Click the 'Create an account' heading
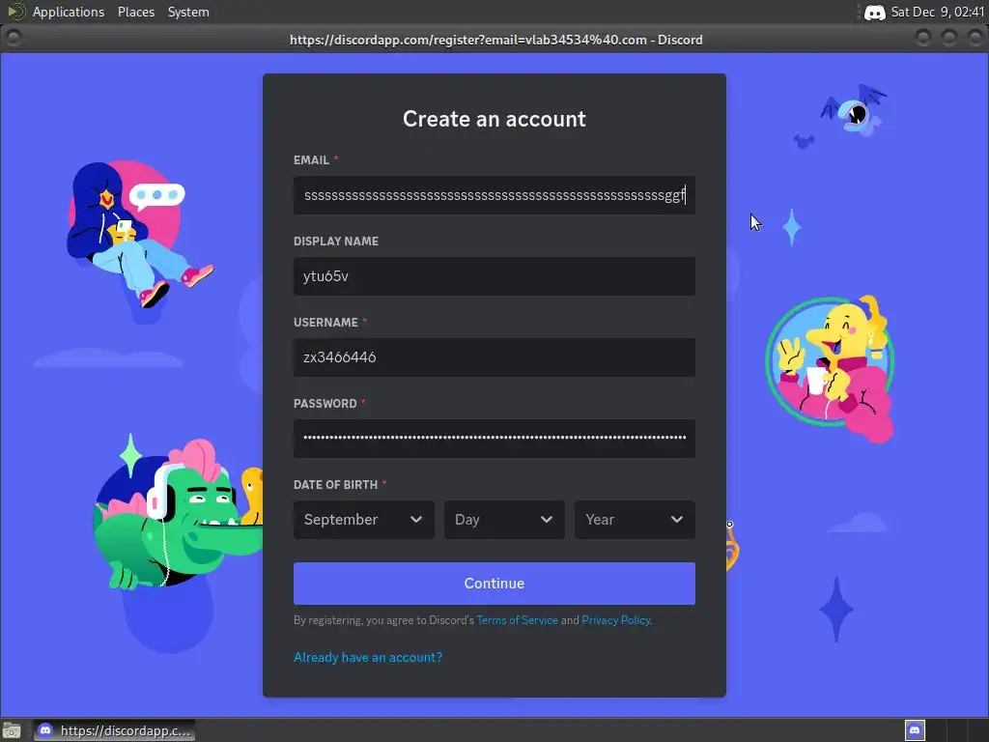This screenshot has height=742, width=989. coord(494,119)
